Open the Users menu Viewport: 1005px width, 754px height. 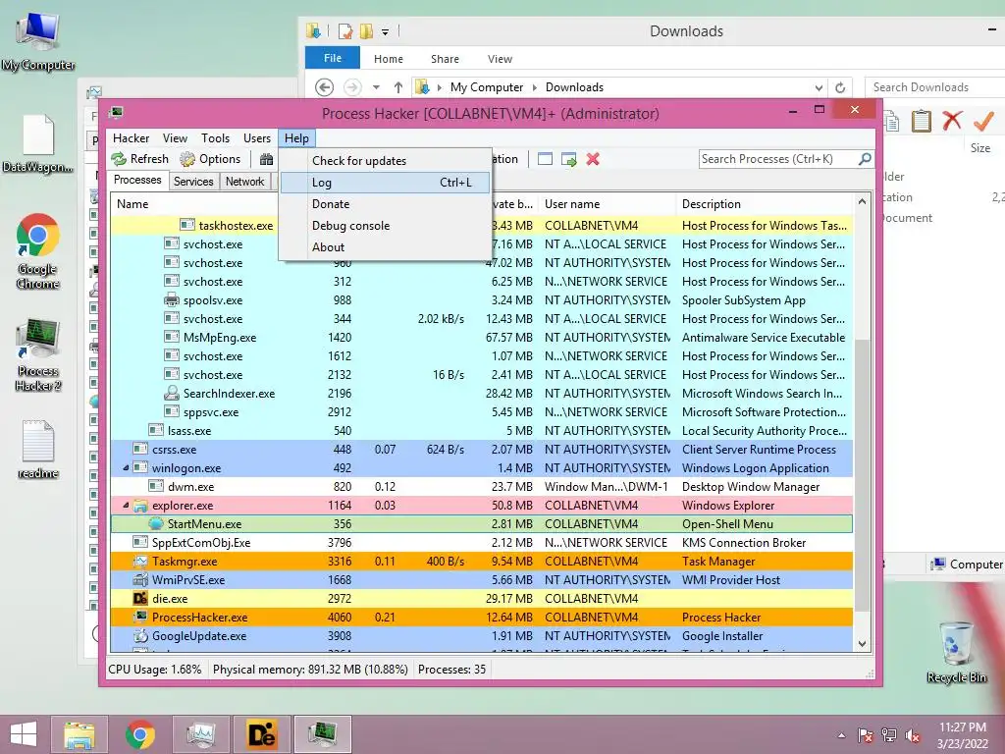[x=257, y=138]
